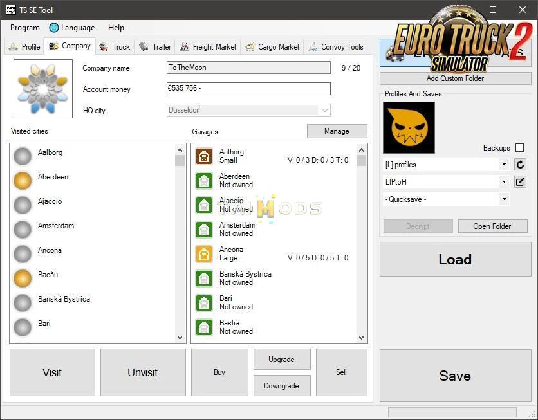
Task: Select the Amsterdam city name in visited list
Action: coord(56,226)
